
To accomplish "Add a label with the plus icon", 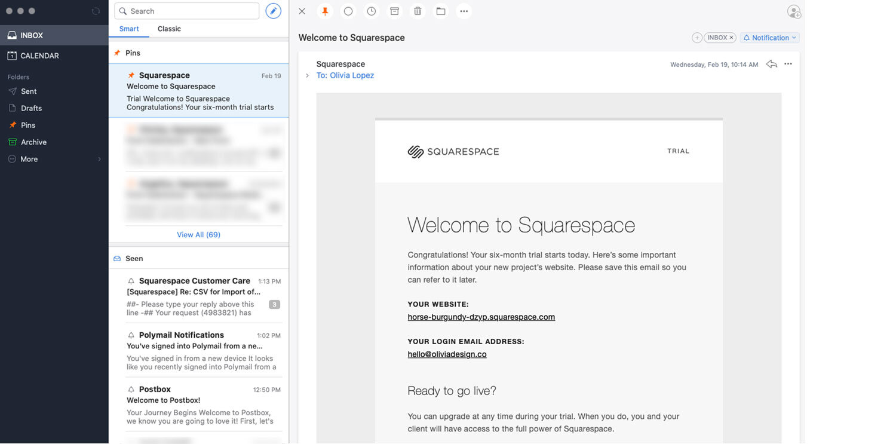I will tap(697, 38).
